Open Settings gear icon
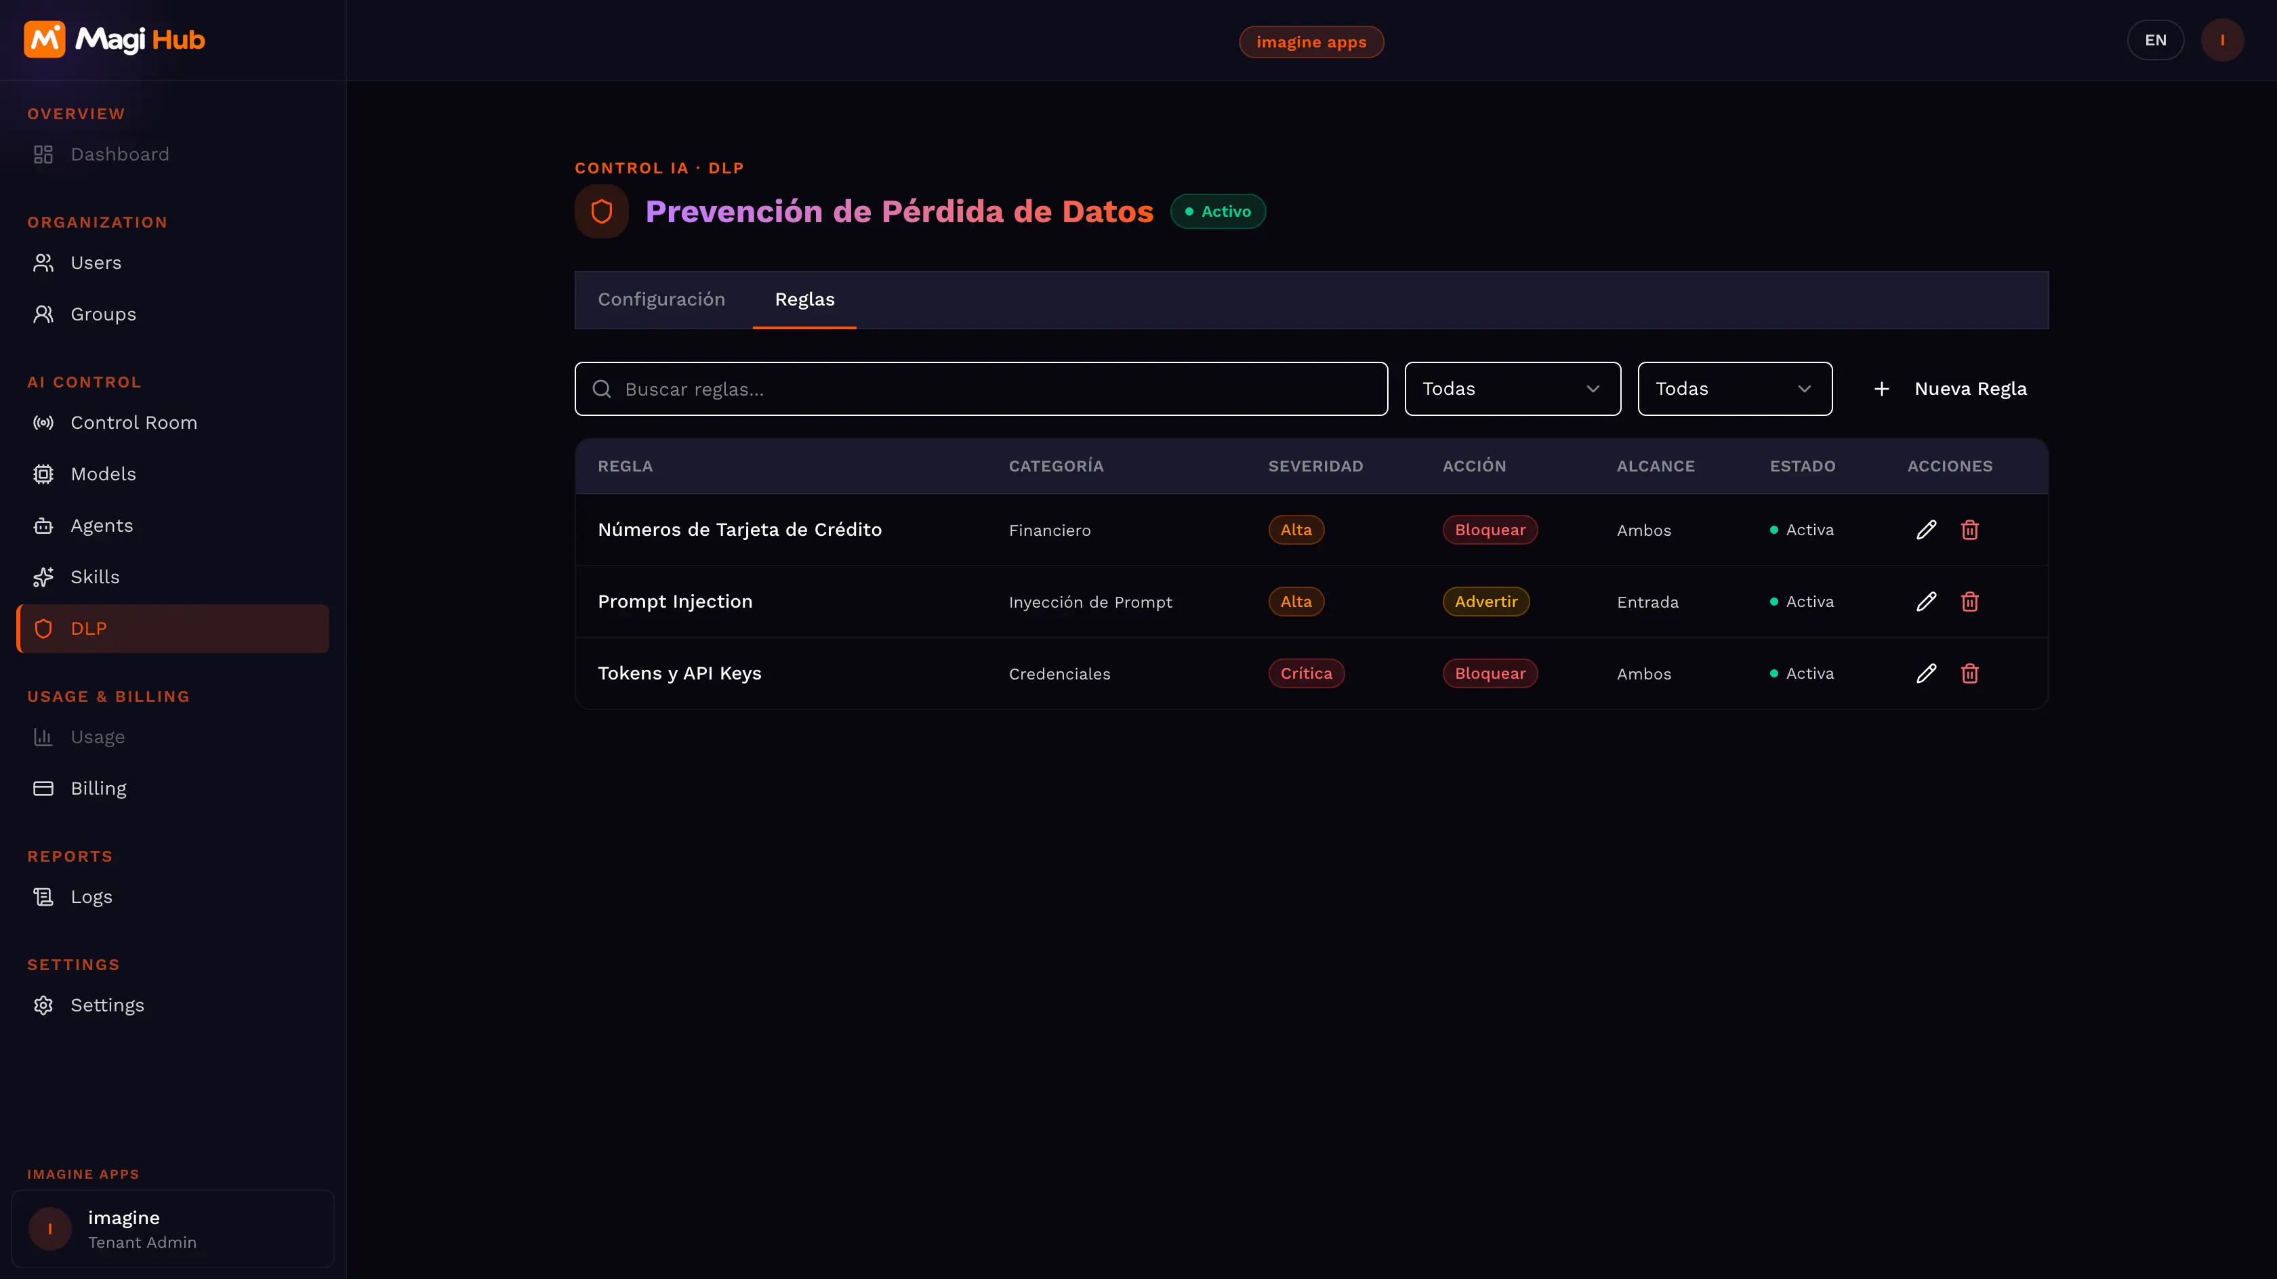Screen dimensions: 2277x1279 pos(43,1005)
